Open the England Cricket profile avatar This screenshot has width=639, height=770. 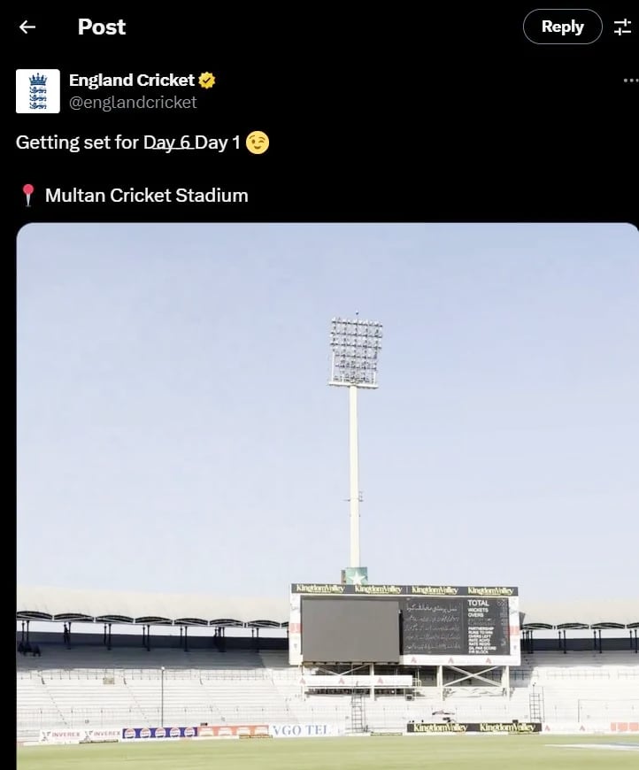(38, 91)
